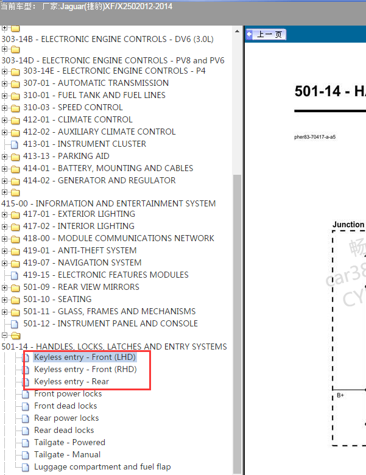Click the tree panel vertical scrollbar thumb
Image resolution: width=366 pixels, height=475 pixels.
[x=237, y=324]
